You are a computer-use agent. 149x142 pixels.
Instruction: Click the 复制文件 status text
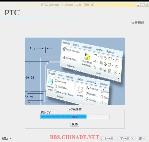pos(46,113)
